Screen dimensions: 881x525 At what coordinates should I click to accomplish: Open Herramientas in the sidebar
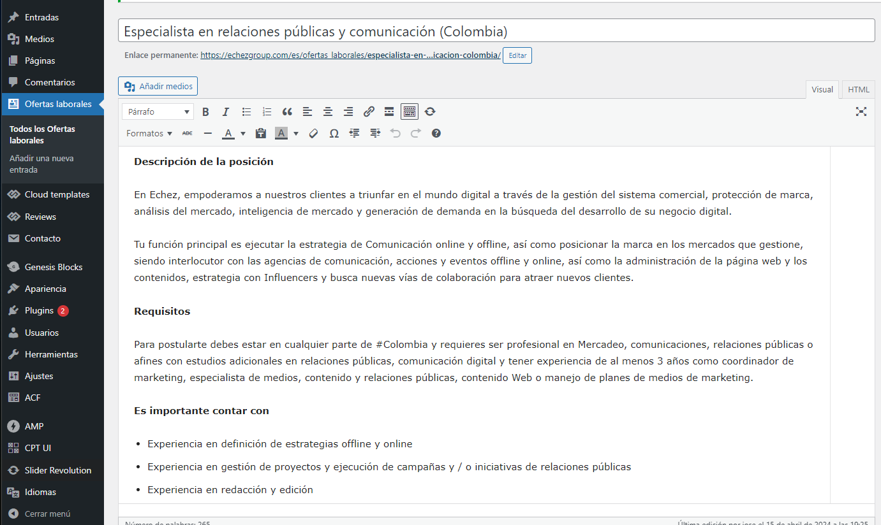52,354
